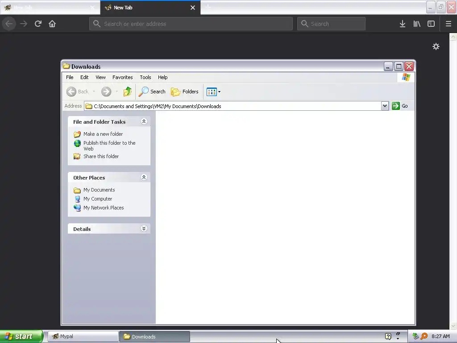457x343 pixels.
Task: Click the Share this folder icon
Action: [x=77, y=156]
